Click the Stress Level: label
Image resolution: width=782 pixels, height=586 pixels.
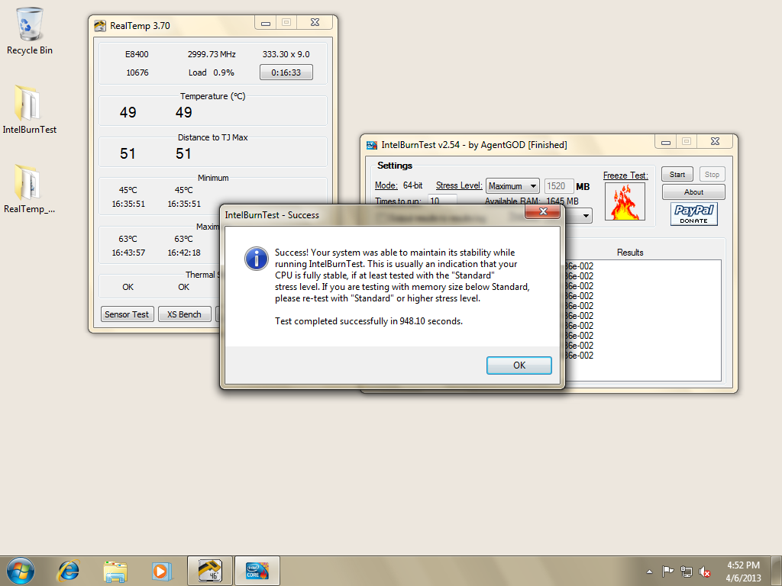[x=459, y=185]
